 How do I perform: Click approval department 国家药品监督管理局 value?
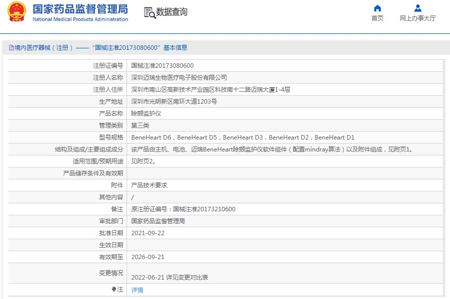(x=158, y=221)
